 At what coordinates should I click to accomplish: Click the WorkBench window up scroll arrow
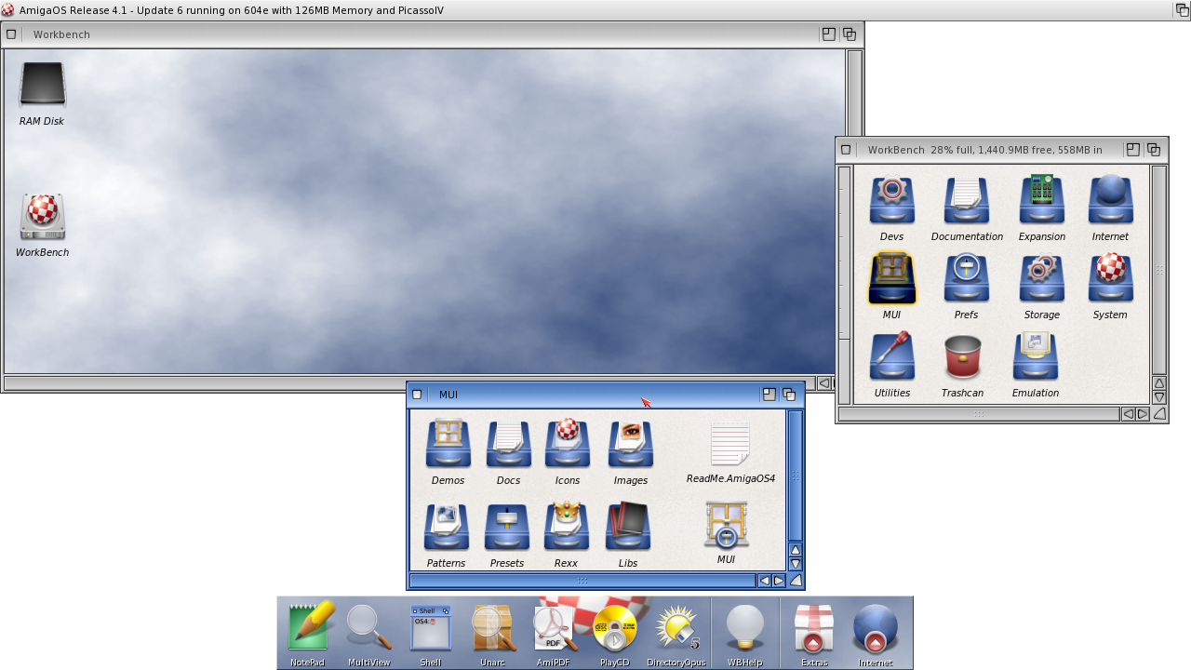click(x=1159, y=383)
